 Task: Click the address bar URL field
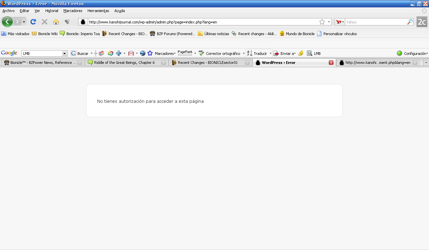(x=203, y=22)
